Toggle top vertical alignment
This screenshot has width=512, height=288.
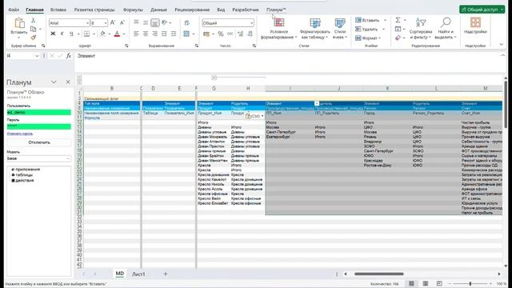coord(137,22)
